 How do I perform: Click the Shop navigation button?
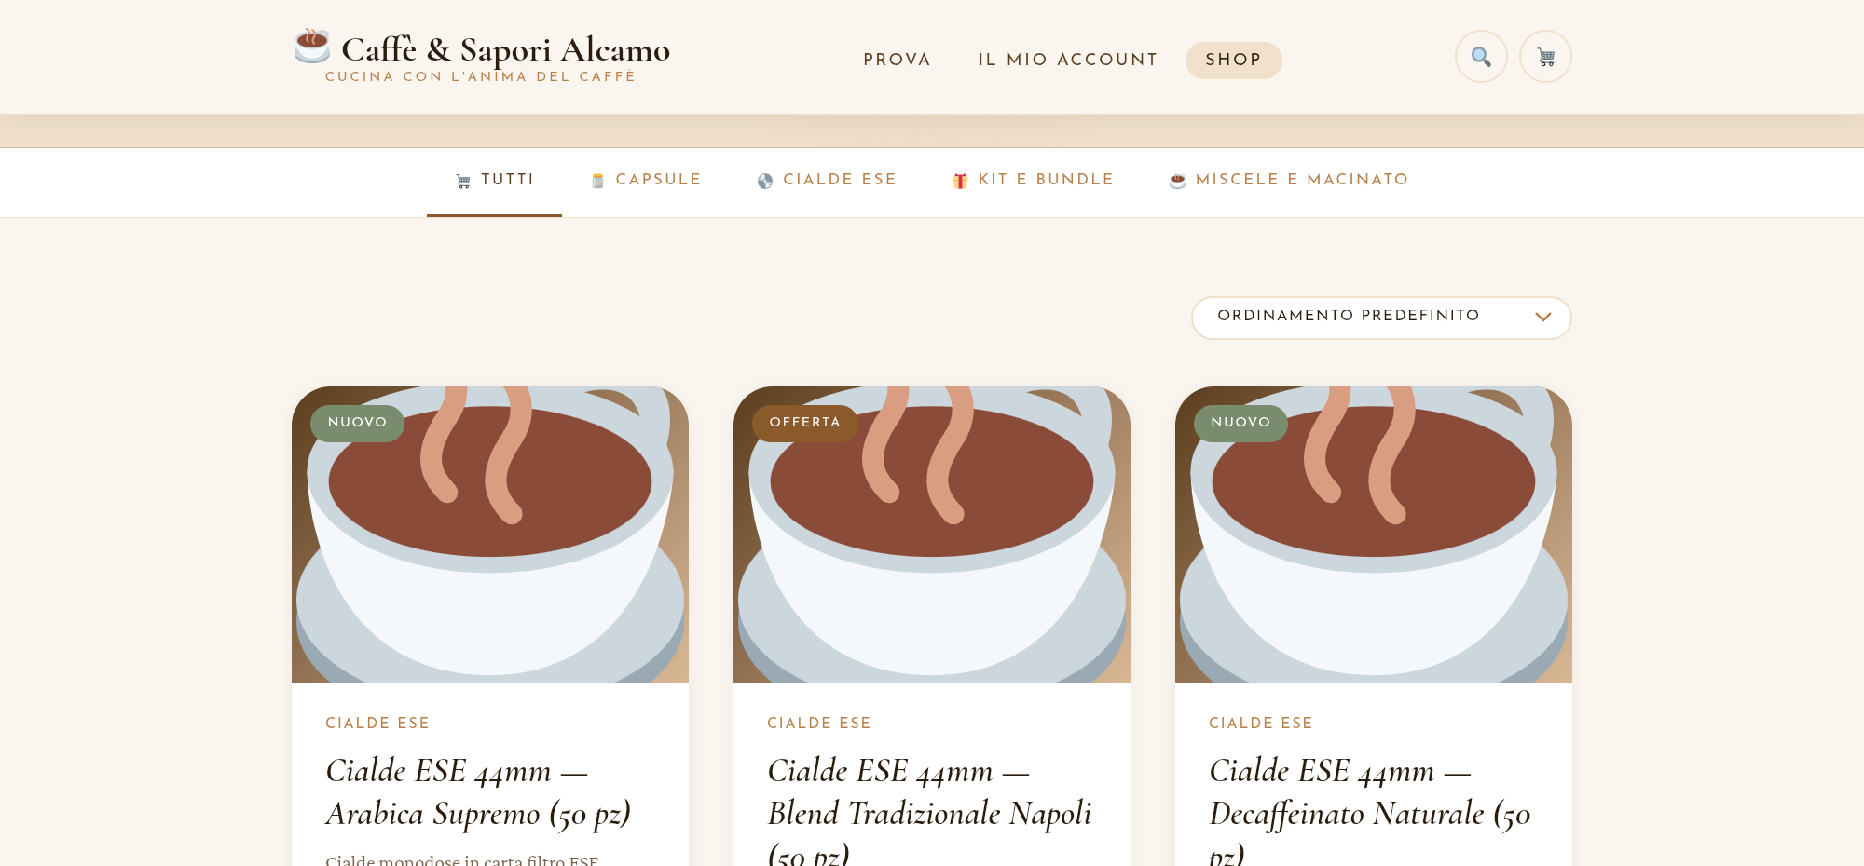point(1233,60)
